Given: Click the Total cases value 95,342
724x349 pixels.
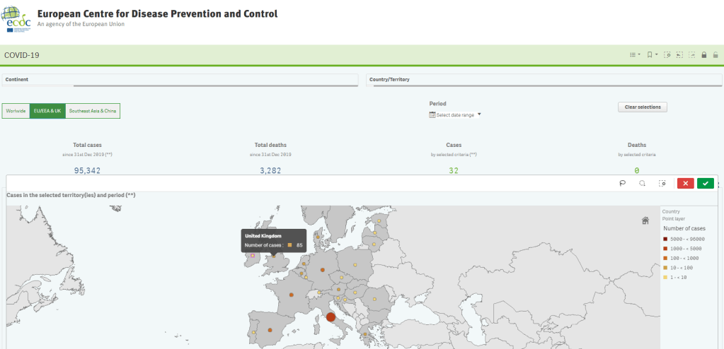Looking at the screenshot, I should click(87, 170).
